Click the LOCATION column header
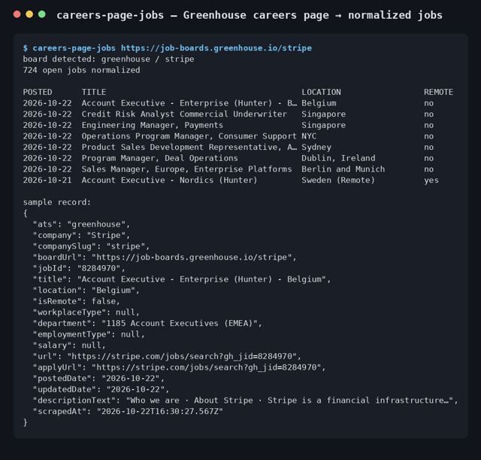Viewport: 481px width, 460px height. click(x=321, y=92)
